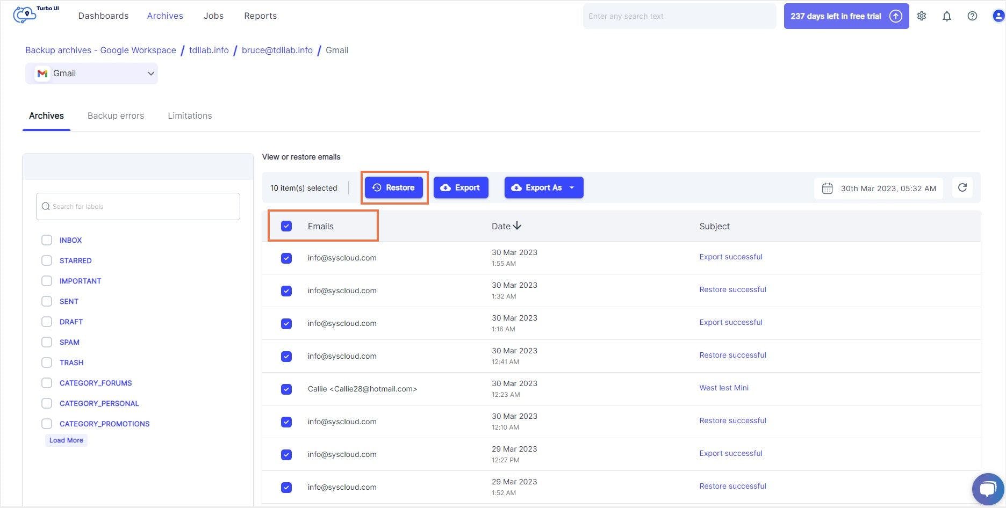Uncheck the Callie28@hotmail.com email row
Screen dimensions: 1006x508
286,389
